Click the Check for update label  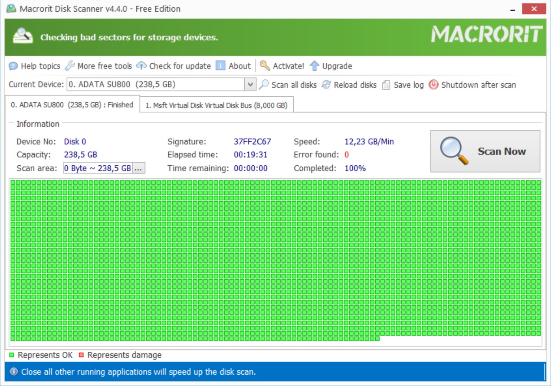pos(180,66)
